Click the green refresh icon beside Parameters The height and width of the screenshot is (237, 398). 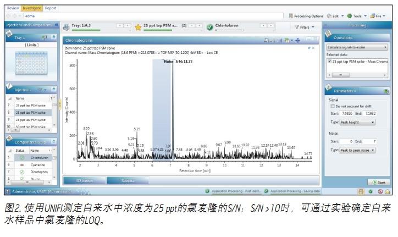(x=386, y=91)
